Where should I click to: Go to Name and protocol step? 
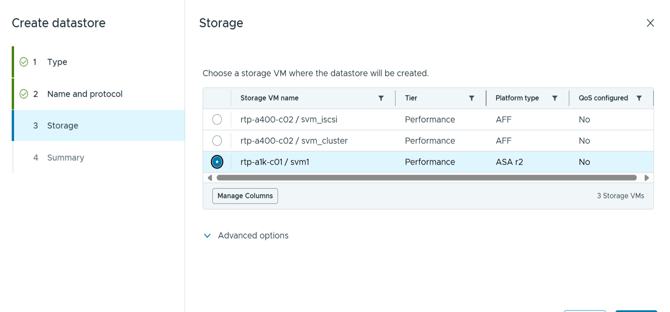[x=85, y=94]
